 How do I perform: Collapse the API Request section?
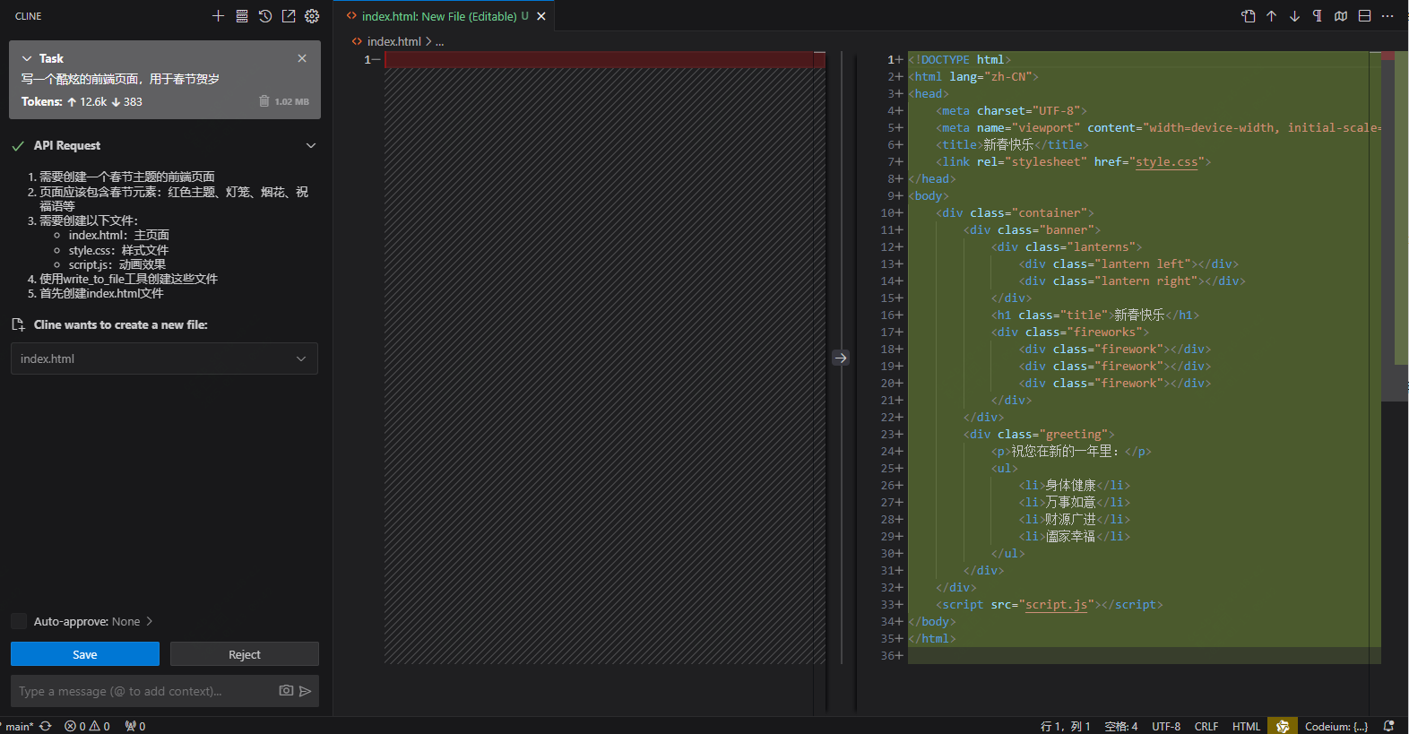[x=311, y=145]
